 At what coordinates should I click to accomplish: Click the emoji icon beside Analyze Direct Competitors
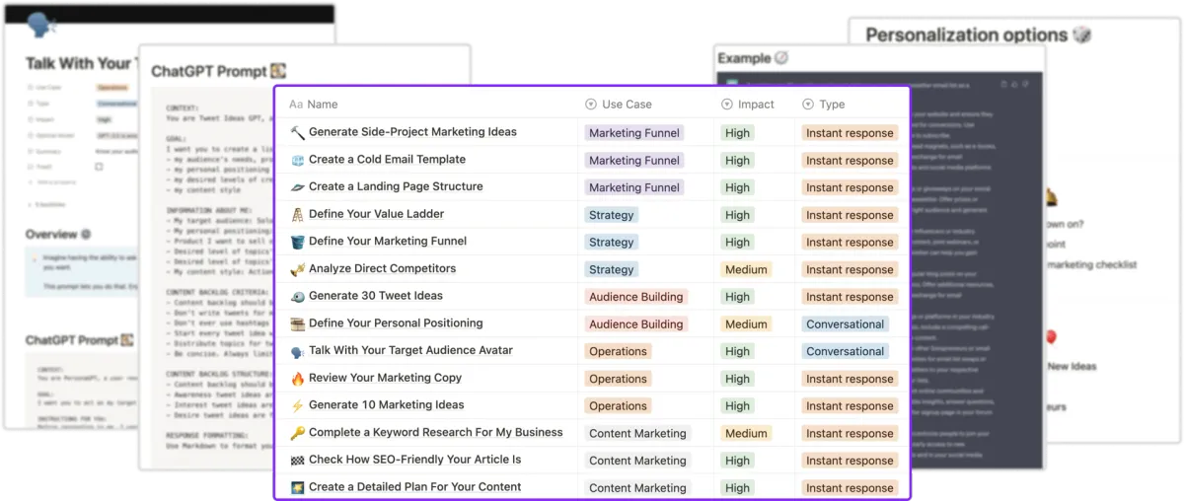(298, 268)
